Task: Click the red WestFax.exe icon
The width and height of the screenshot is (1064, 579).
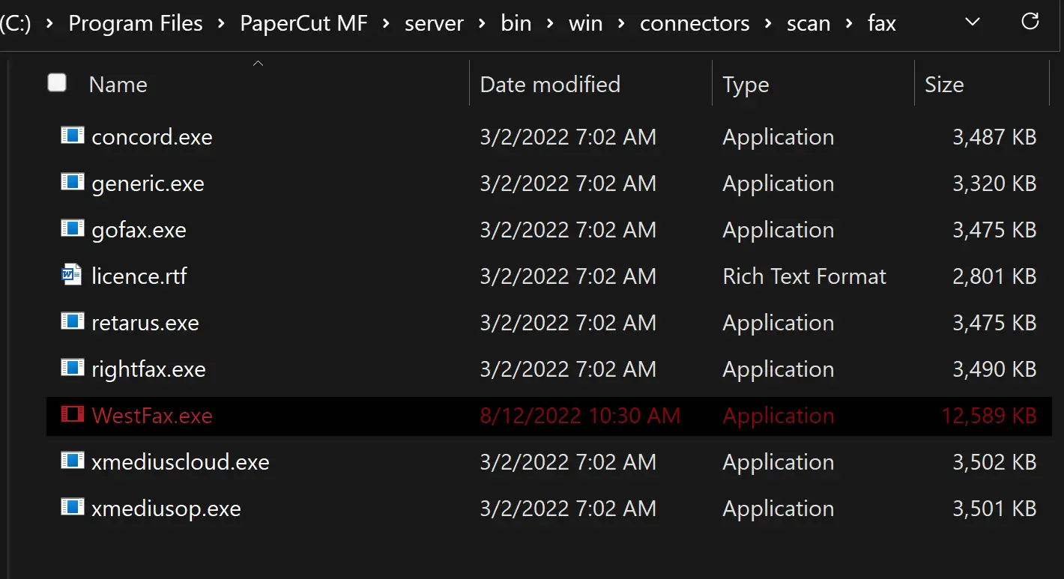Action: [x=72, y=415]
